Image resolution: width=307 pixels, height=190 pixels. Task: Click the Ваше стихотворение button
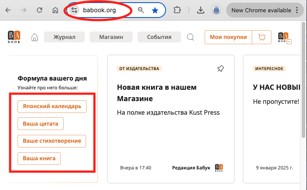coord(52,141)
